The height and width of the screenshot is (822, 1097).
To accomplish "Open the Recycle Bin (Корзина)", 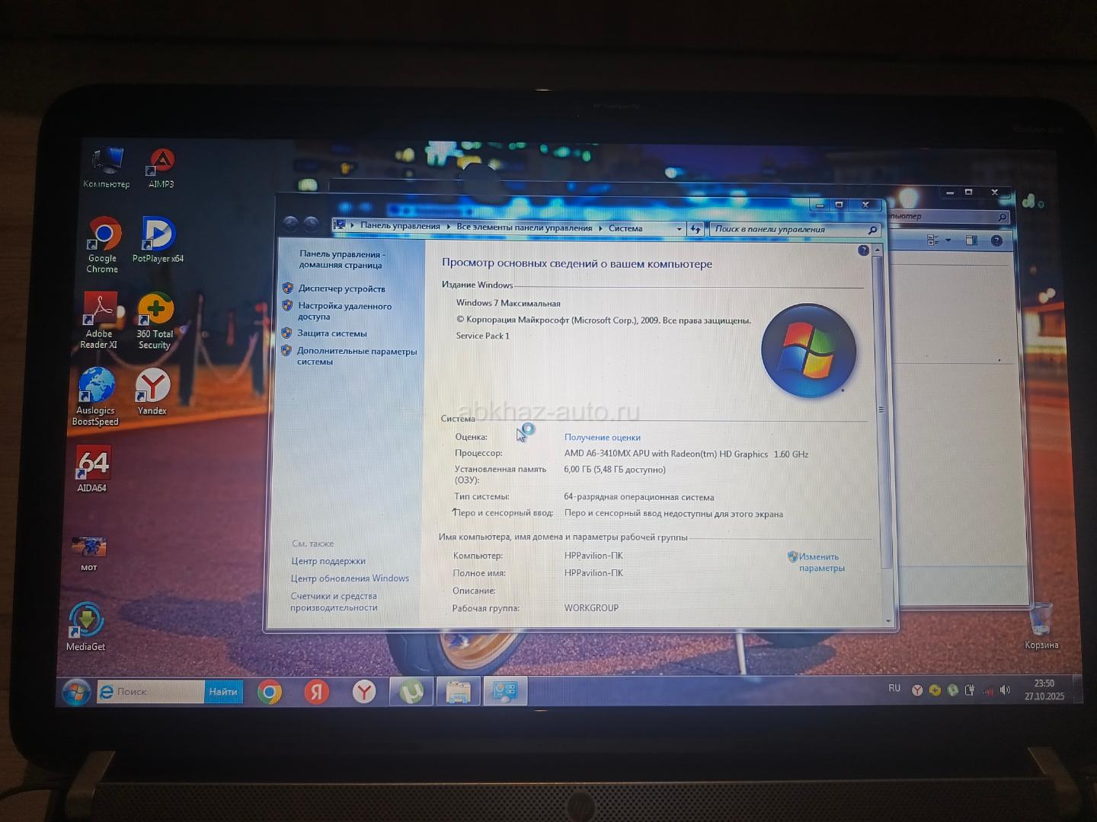I will click(1041, 620).
